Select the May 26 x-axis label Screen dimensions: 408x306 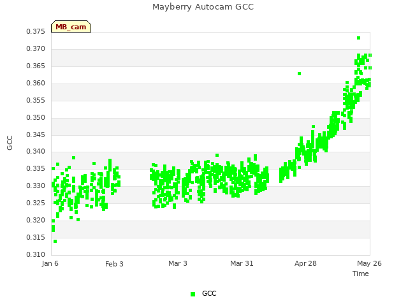pyautogui.click(x=369, y=263)
